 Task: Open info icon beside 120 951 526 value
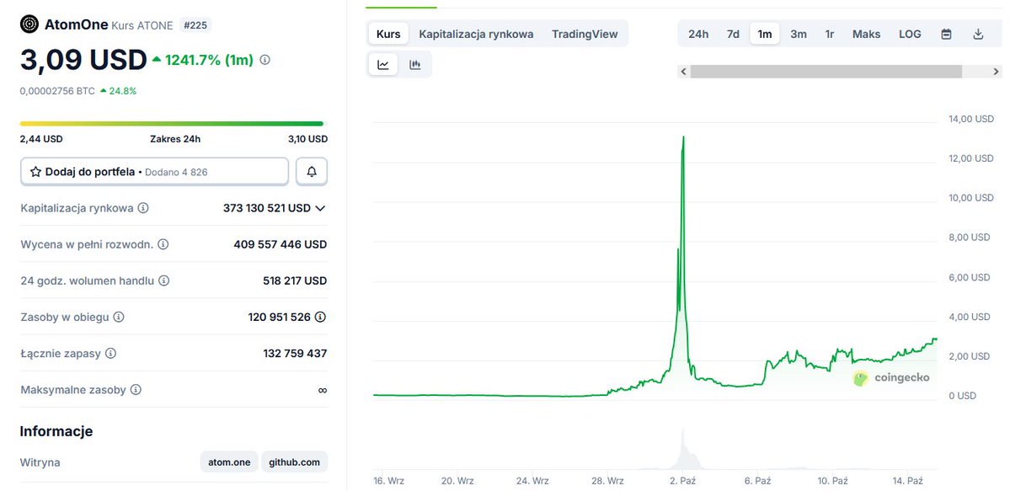pyautogui.click(x=321, y=317)
